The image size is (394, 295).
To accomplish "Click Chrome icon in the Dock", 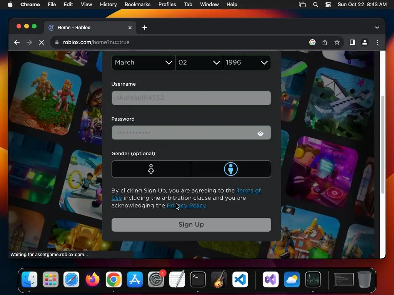I will [114, 279].
